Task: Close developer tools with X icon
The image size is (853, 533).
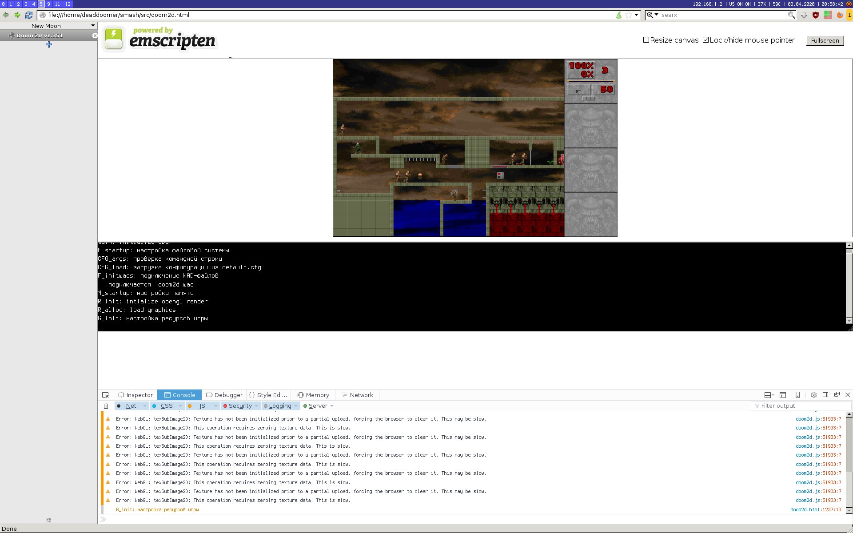Action: point(848,395)
